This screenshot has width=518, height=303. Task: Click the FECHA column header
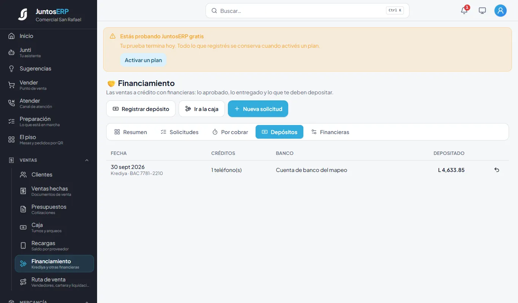119,153
